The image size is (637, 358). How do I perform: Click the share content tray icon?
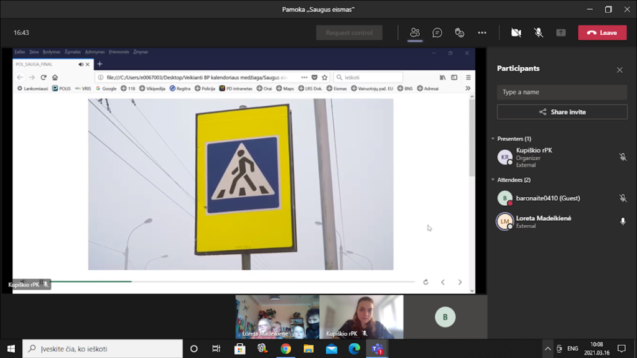[561, 33]
